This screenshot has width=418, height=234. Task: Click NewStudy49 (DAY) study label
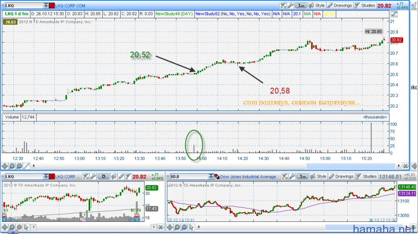pos(174,14)
